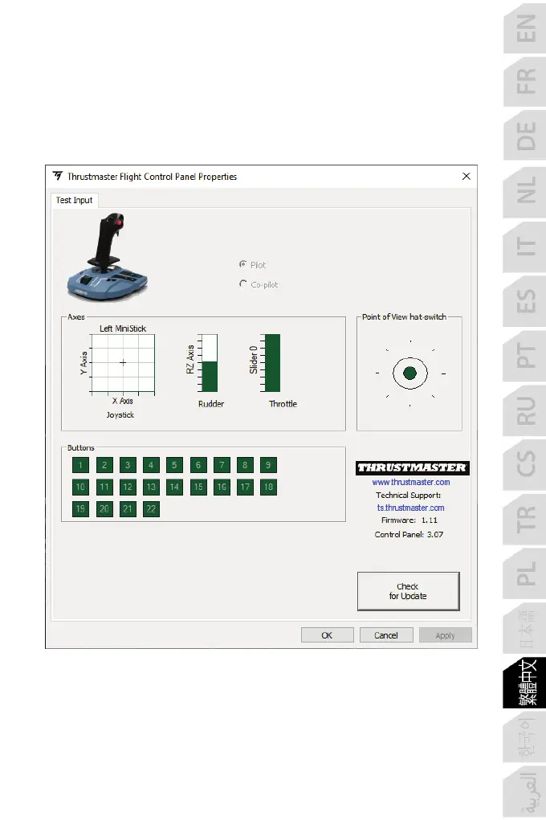This screenshot has height=820, width=546.
Task: Click the joystick X/Y axis crosshair grid
Action: [x=122, y=363]
